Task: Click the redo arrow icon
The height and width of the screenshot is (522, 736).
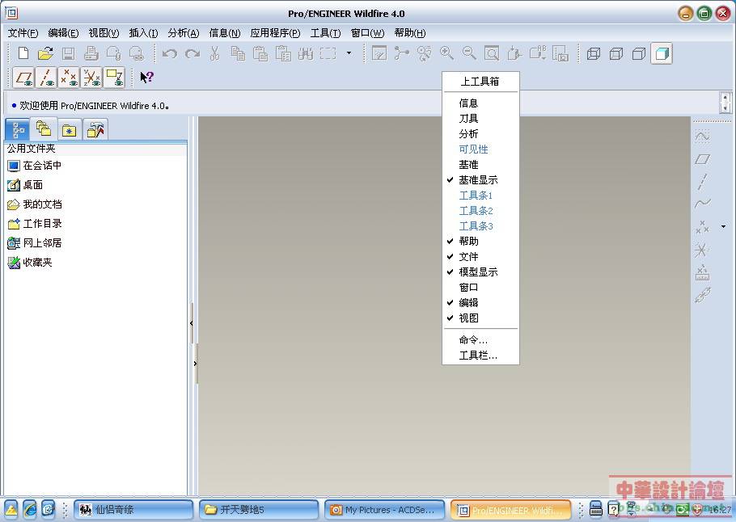Action: [192, 53]
